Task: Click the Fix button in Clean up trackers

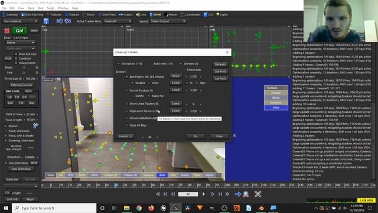Action: [195, 136]
